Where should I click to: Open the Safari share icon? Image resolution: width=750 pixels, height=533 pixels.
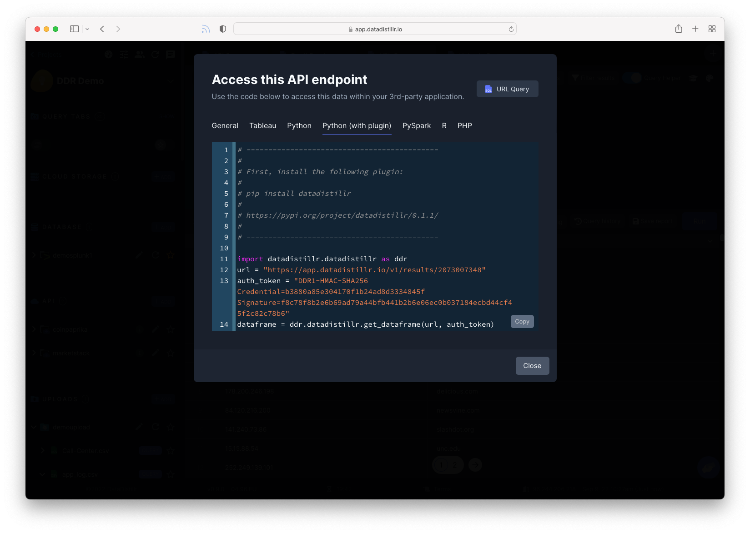[x=679, y=29]
